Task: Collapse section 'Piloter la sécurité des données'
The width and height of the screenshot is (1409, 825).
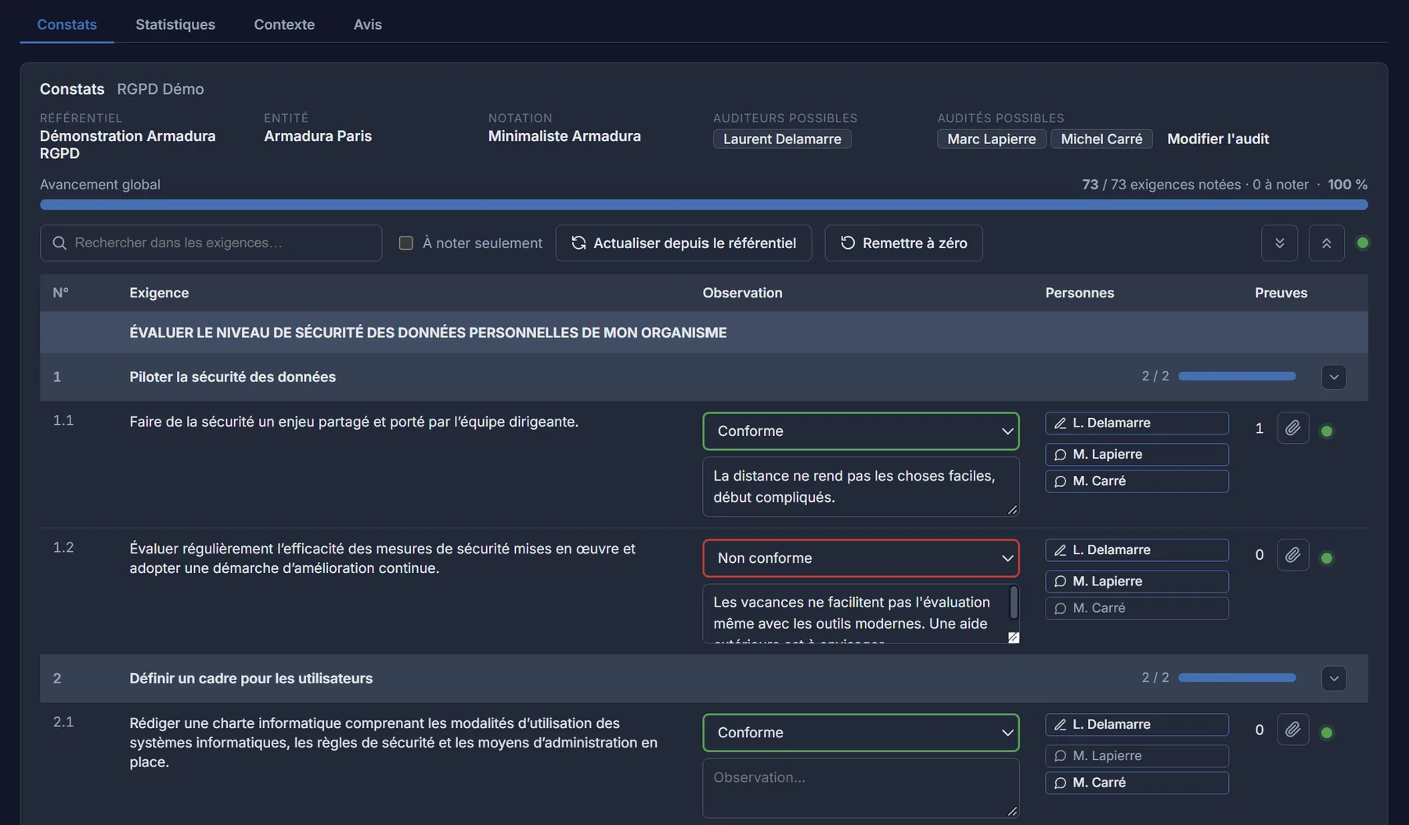Action: [1334, 376]
